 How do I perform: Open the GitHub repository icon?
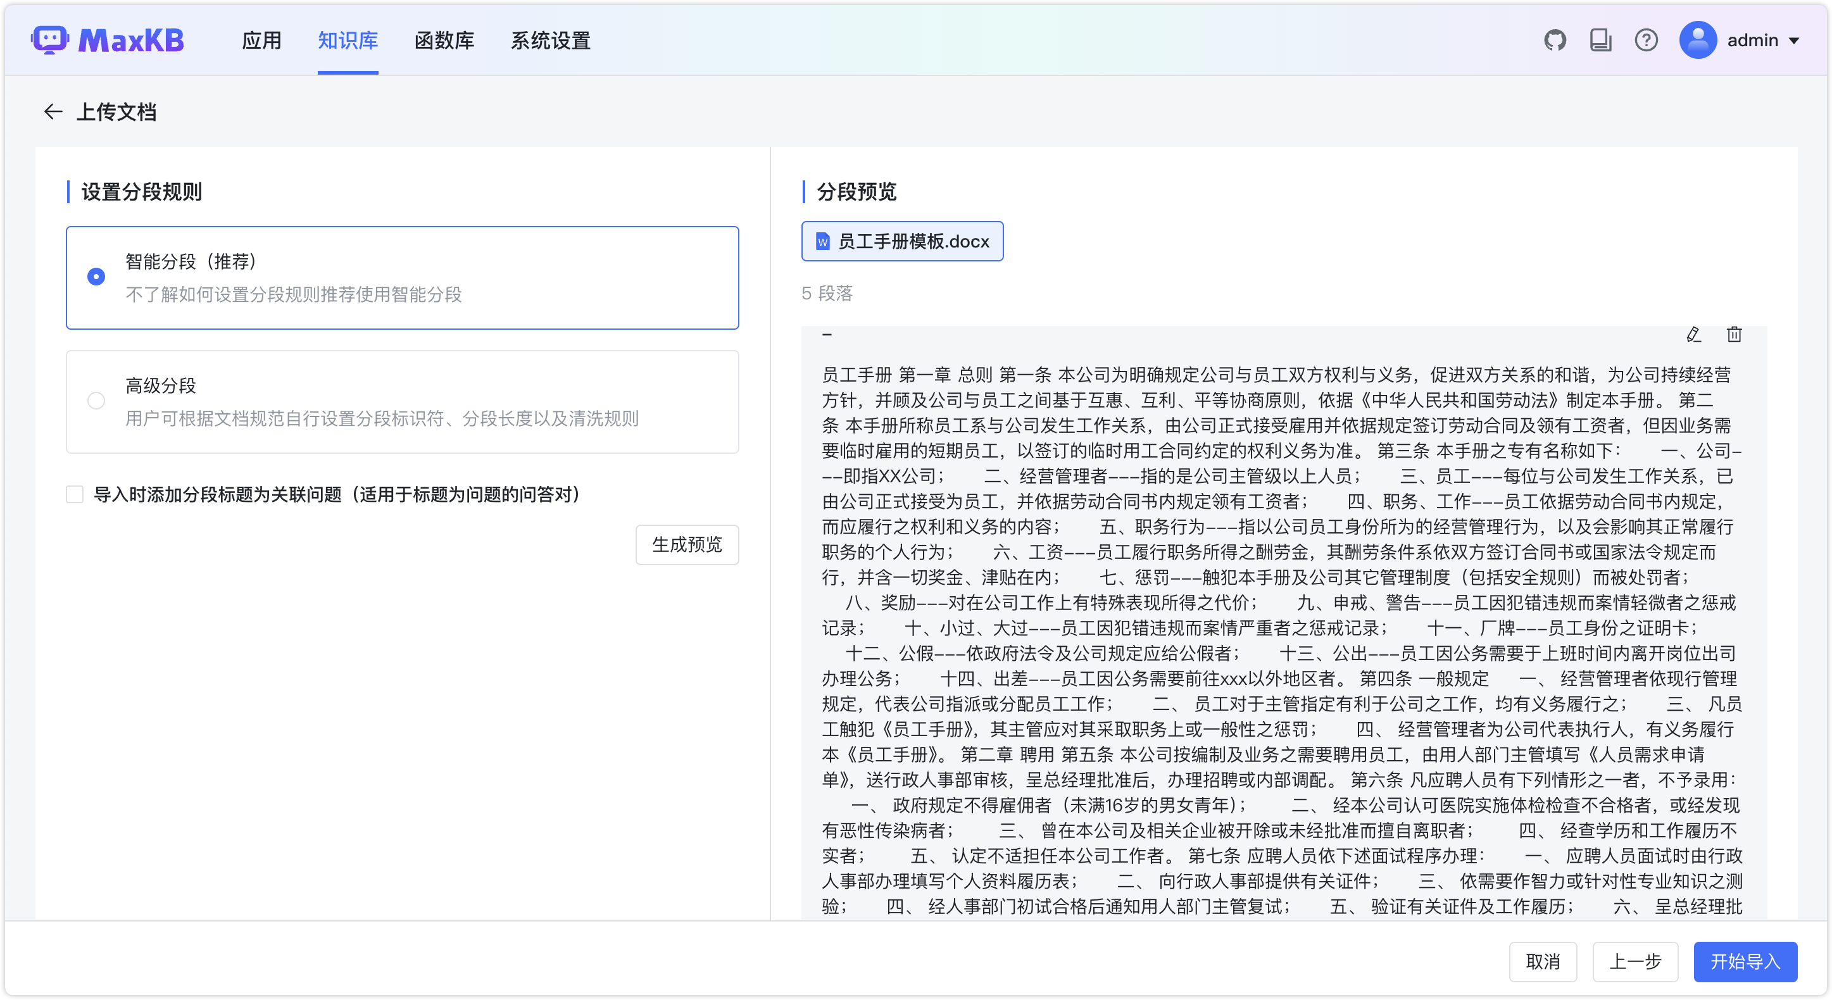(1555, 41)
